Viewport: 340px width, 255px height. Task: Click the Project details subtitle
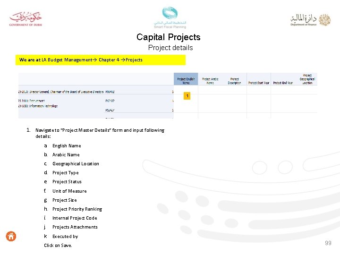(170, 48)
